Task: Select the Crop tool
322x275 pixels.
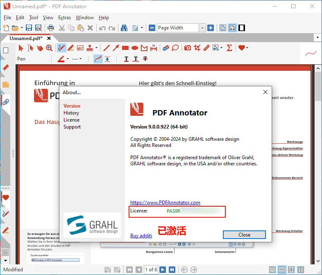Action: point(197,48)
